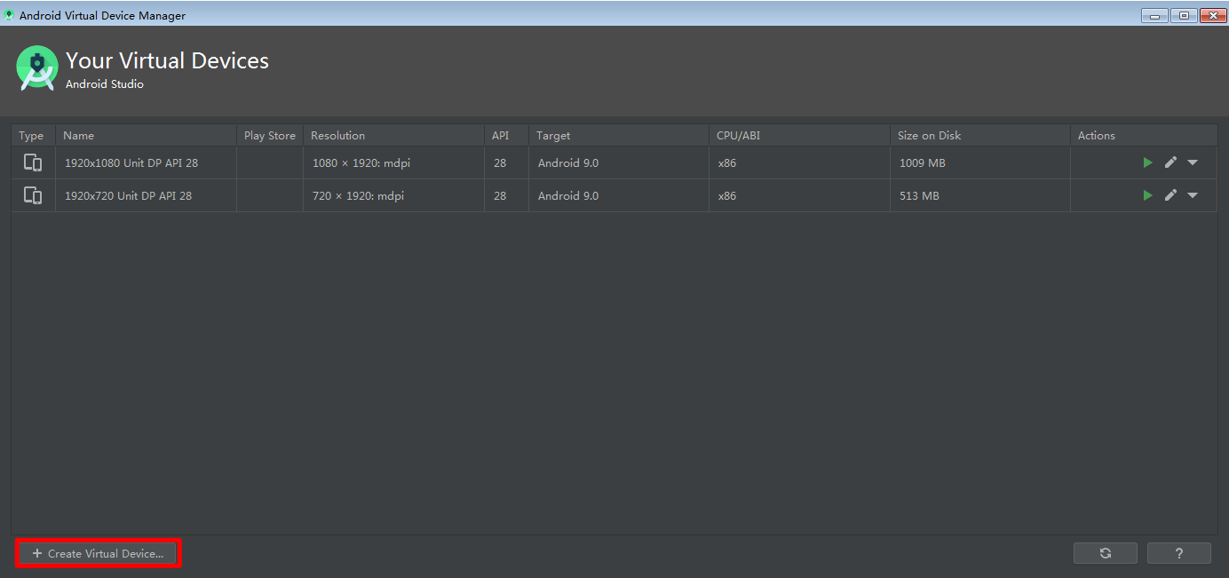
Task: Edit the 1920x720 Unit DP API 28 device
Action: pos(1170,195)
